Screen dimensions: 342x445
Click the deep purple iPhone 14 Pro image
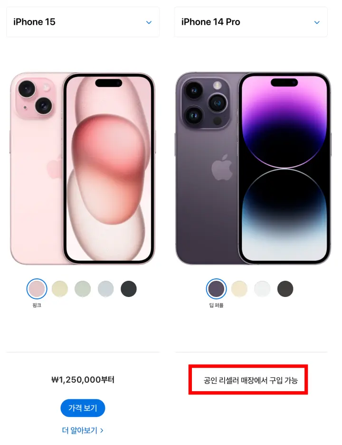(x=253, y=168)
